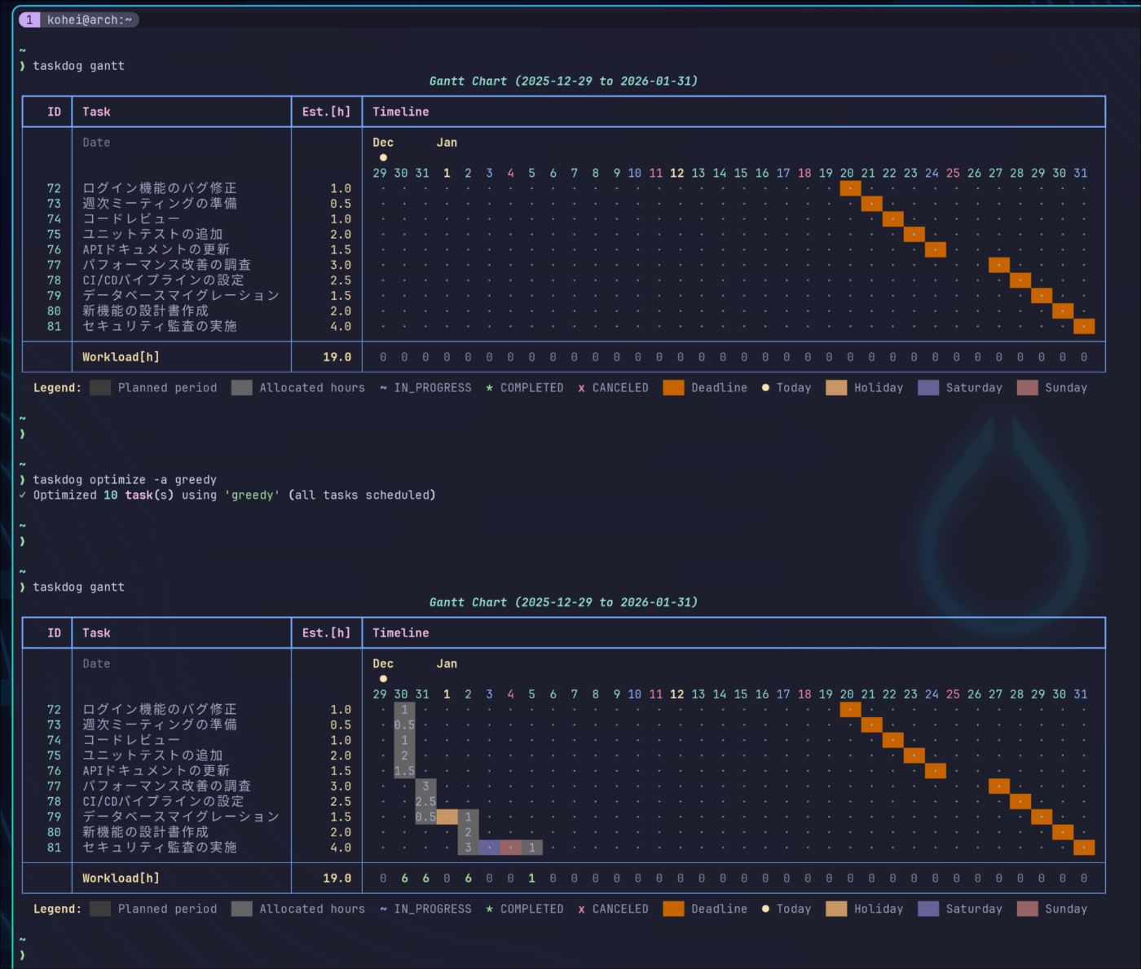Click task 81 Saturday cell on Jan 3
Viewport: 1141px width, 969px height.
[489, 848]
